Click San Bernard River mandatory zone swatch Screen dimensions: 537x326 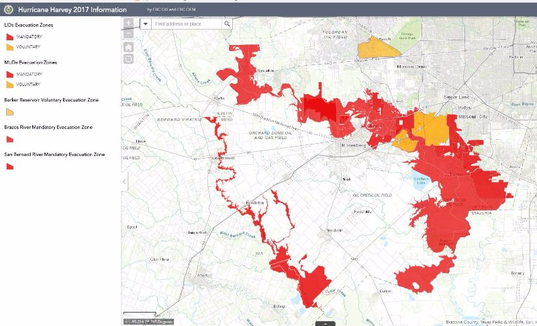coord(9,167)
